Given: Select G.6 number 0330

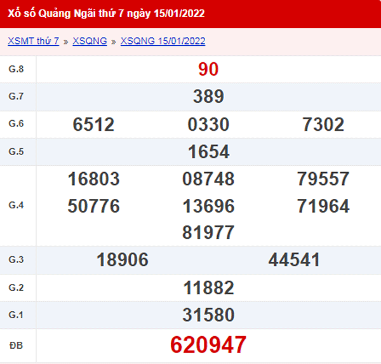Looking at the screenshot, I should pos(208,125).
